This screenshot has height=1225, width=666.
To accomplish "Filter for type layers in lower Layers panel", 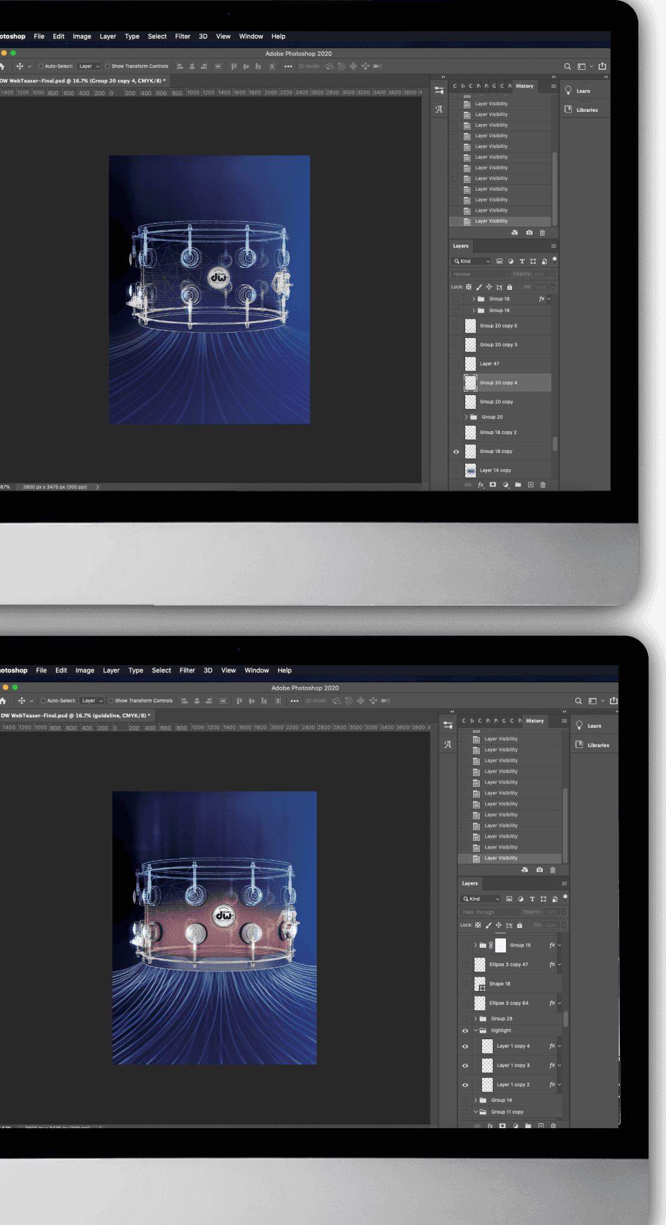I will click(532, 899).
